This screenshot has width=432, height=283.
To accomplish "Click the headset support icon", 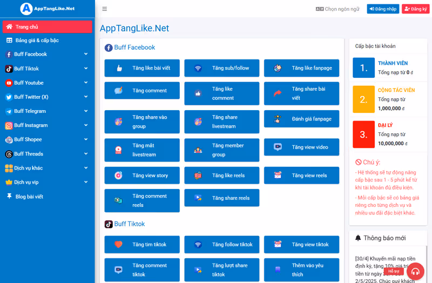I will pyautogui.click(x=415, y=272).
